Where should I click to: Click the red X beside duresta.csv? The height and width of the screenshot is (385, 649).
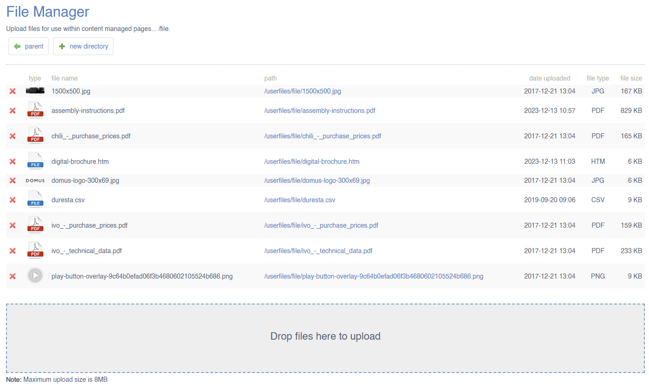(x=12, y=200)
